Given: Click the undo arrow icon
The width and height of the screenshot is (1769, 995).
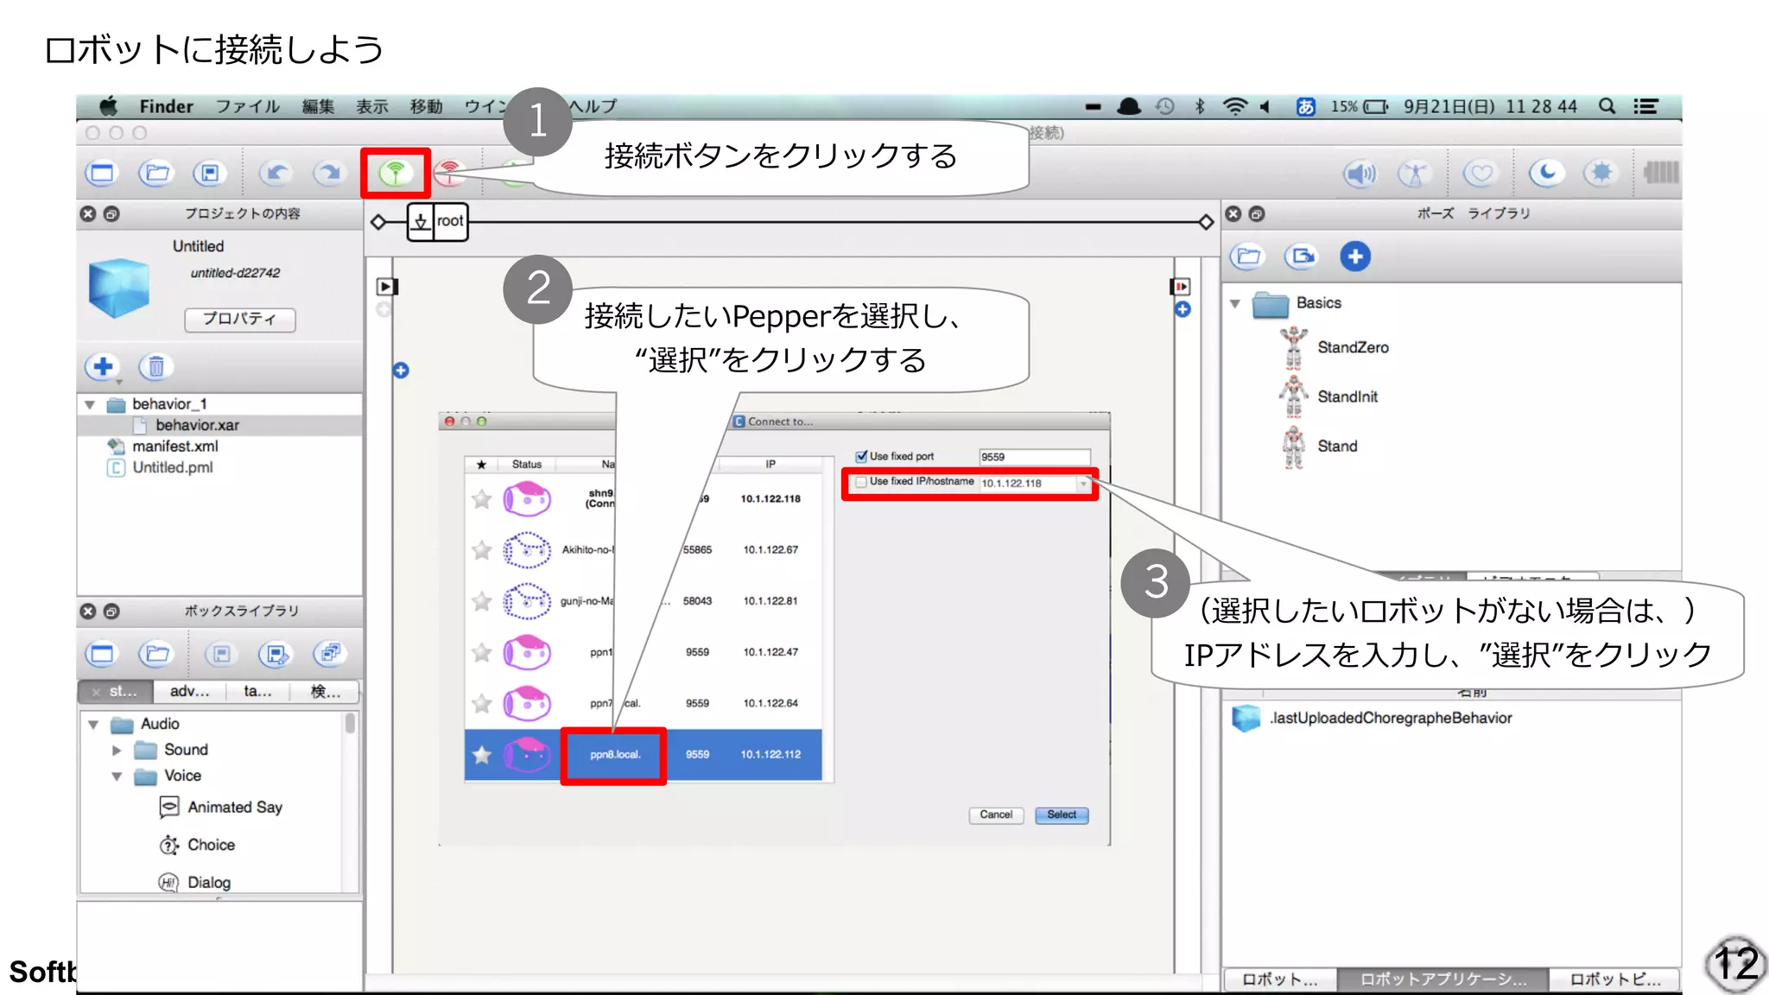Looking at the screenshot, I should 276,174.
